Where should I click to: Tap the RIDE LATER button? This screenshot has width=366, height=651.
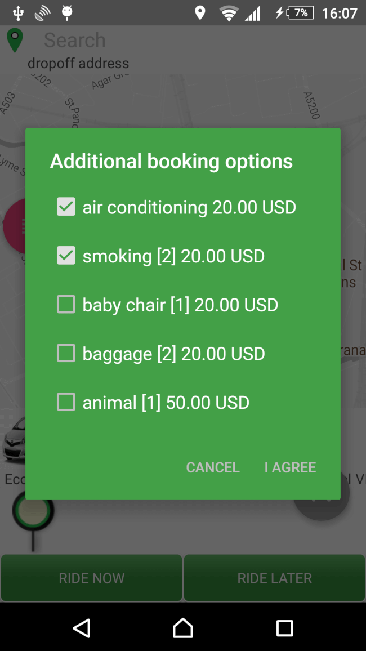[x=275, y=578]
